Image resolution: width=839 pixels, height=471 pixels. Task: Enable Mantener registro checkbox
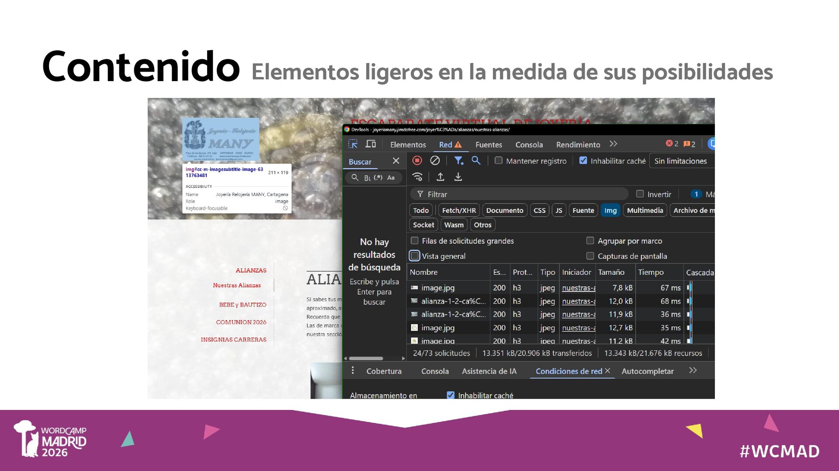498,160
